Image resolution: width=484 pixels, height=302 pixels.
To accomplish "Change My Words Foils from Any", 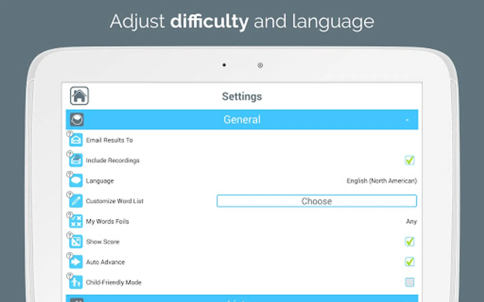I will click(x=411, y=221).
